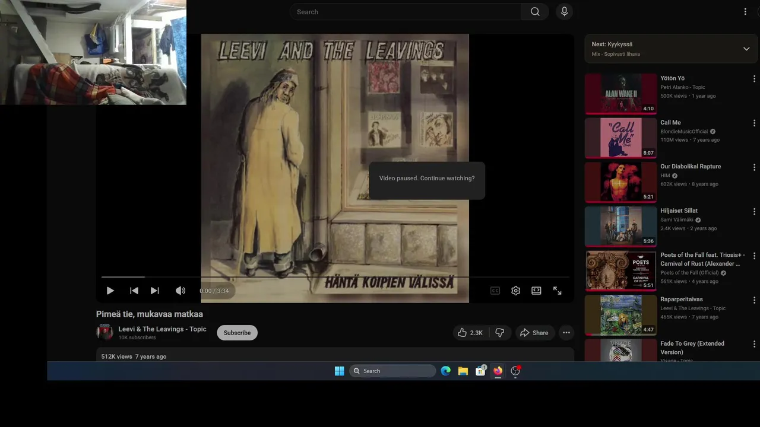The image size is (760, 427).
Task: Skip to next video button
Action: [x=155, y=291]
